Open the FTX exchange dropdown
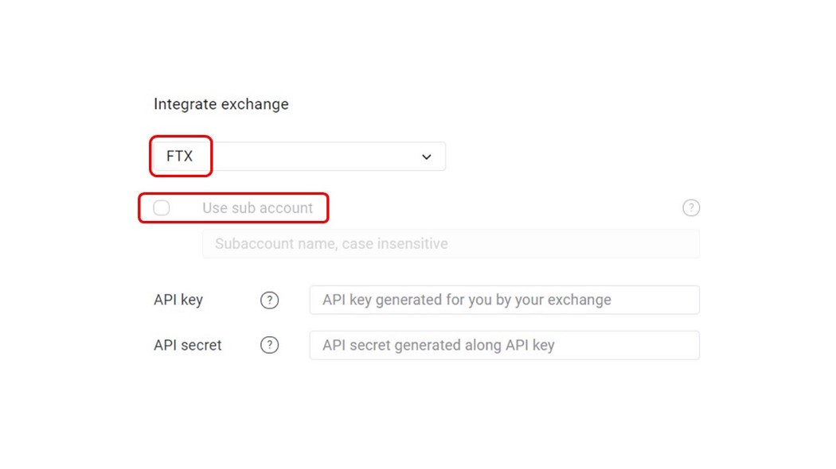 299,157
